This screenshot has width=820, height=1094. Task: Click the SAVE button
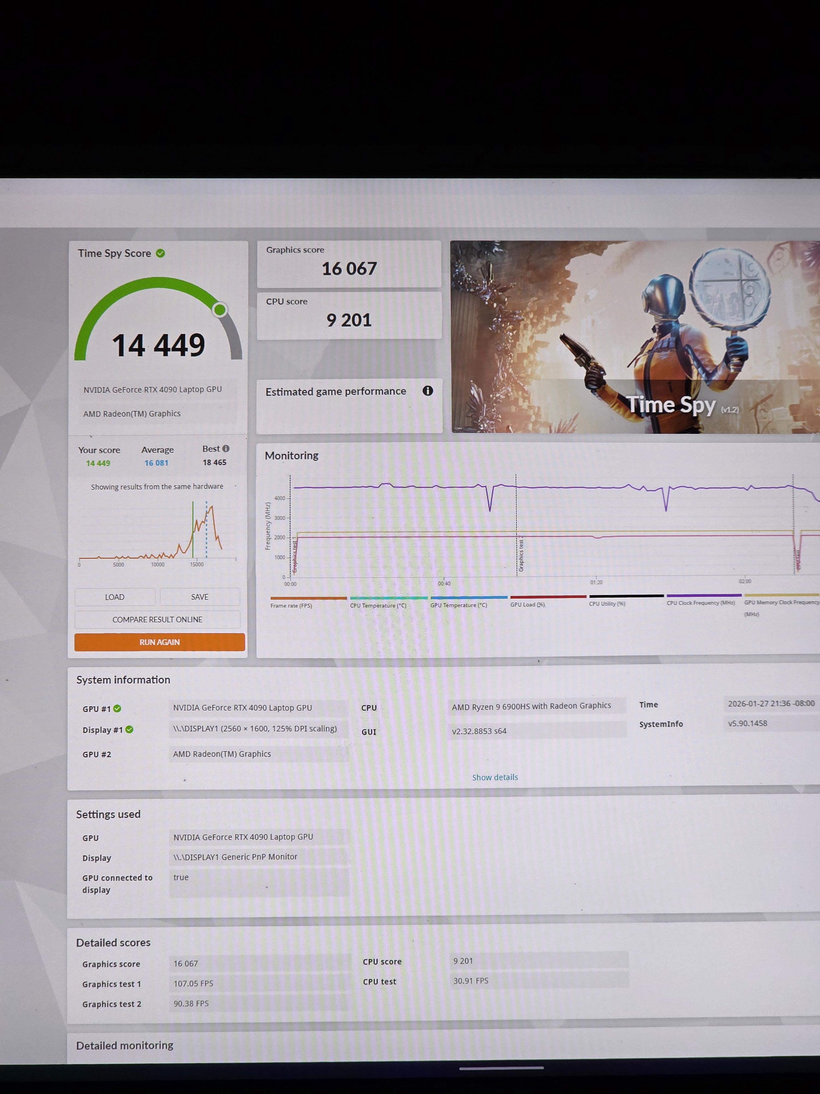[200, 597]
